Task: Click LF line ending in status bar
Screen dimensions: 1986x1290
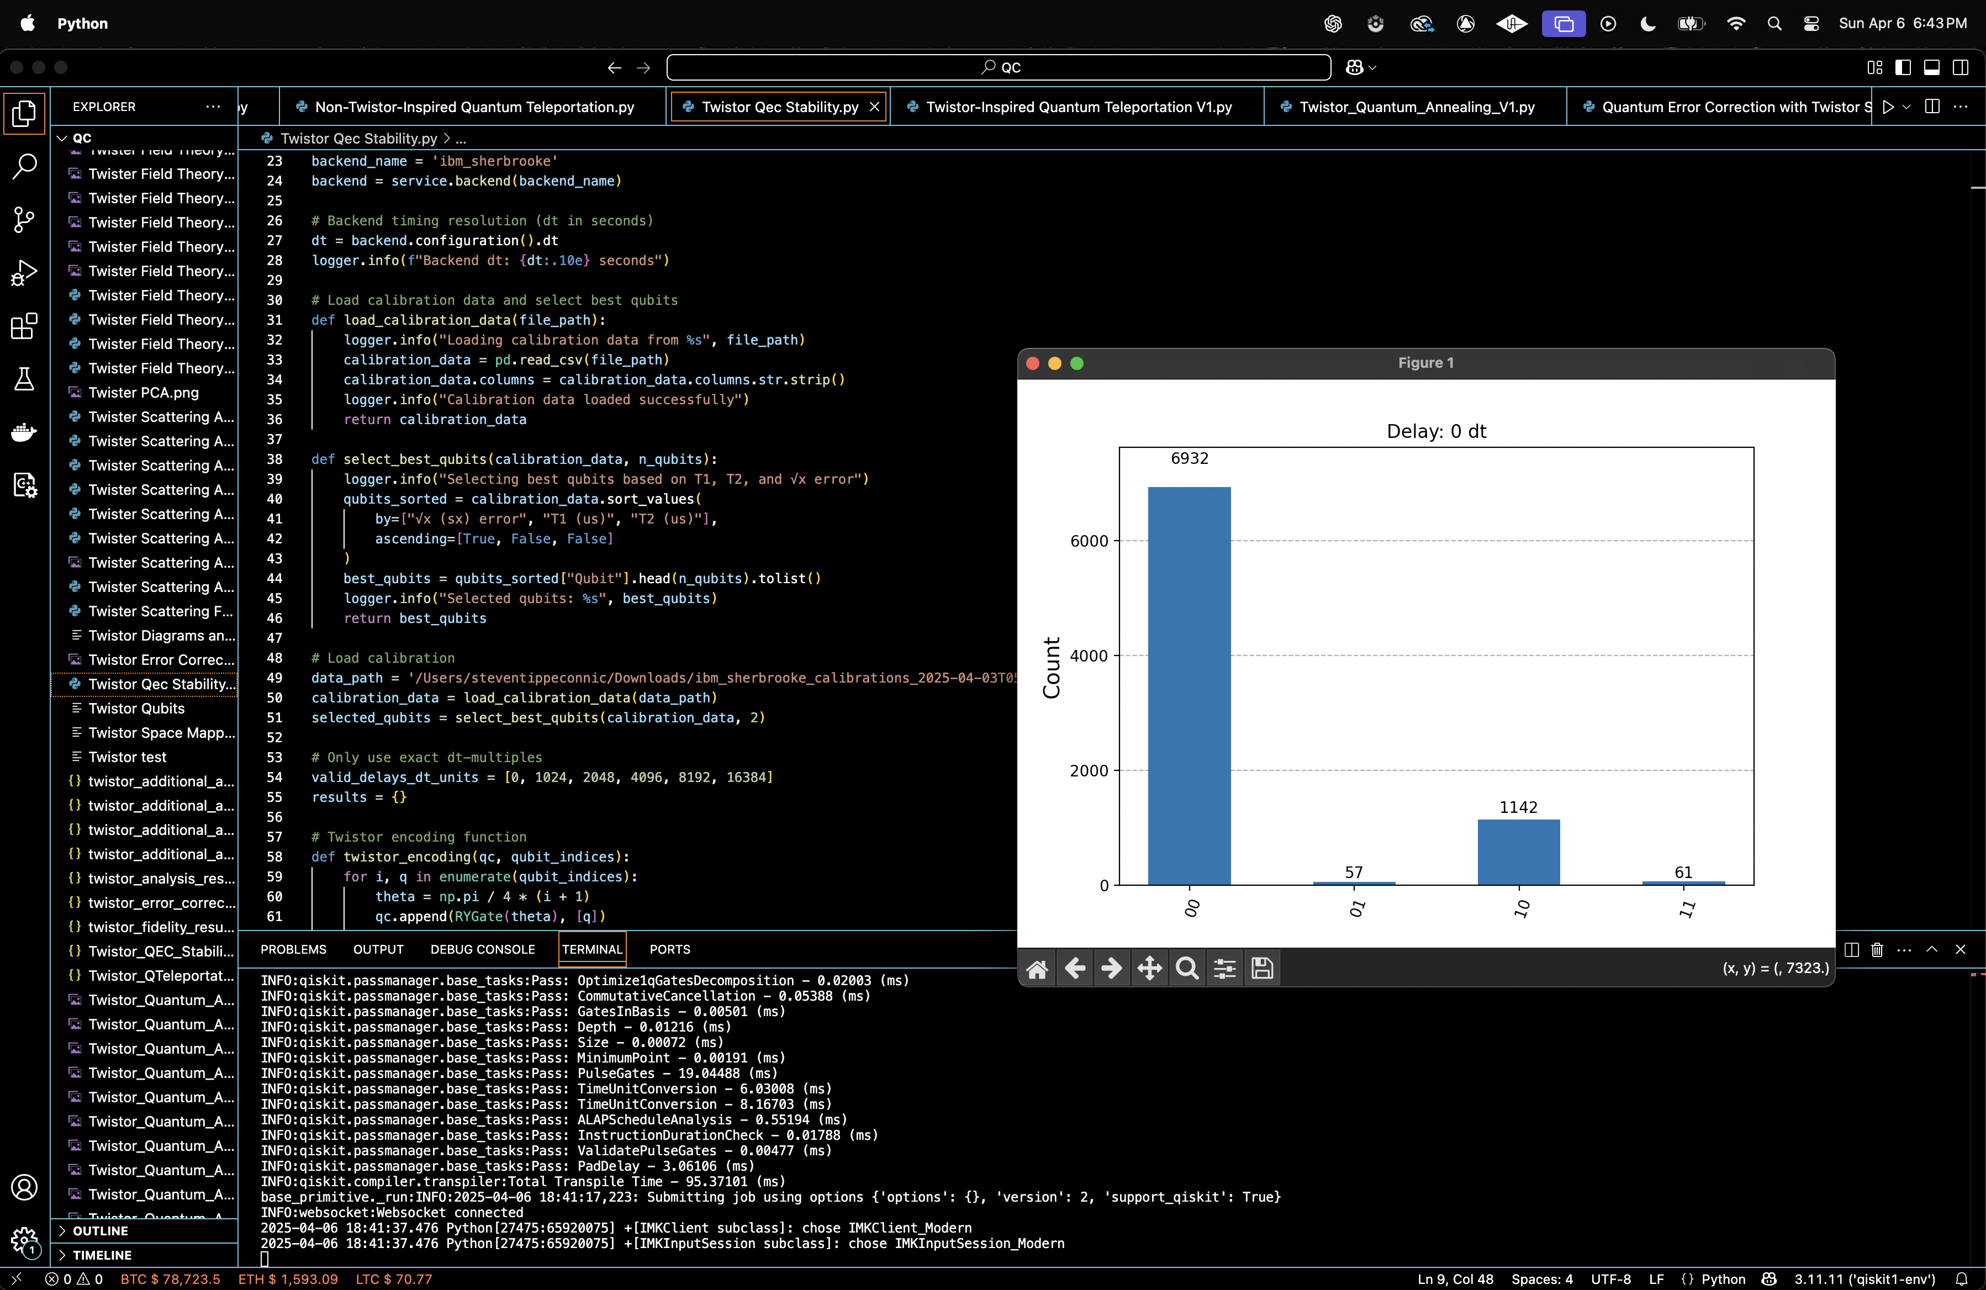Action: (x=1656, y=1279)
